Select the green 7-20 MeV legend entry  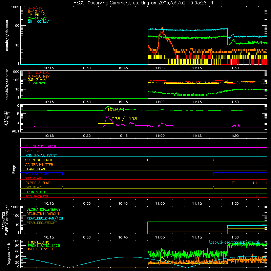[x=36, y=83]
